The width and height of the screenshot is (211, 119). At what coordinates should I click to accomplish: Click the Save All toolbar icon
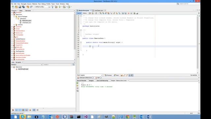point(23,7)
